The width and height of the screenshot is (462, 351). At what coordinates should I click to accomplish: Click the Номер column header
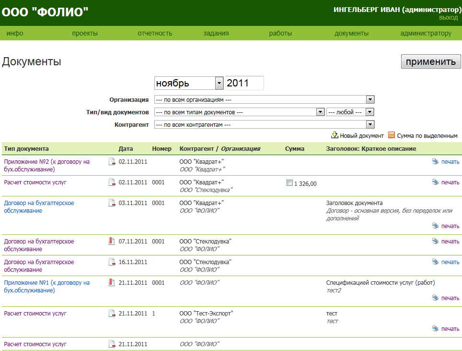162,148
